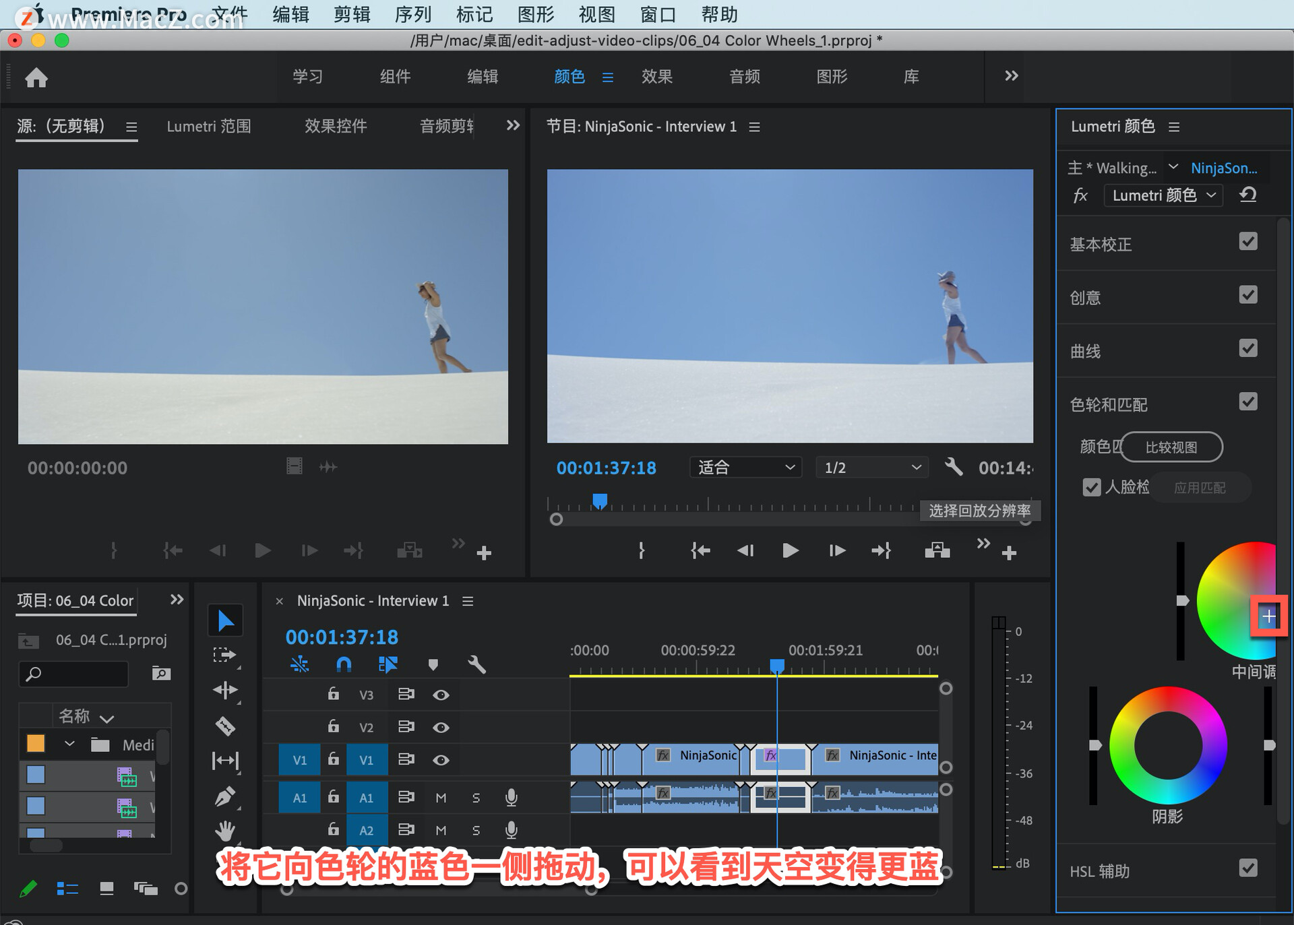
Task: Toggle A1 voice-over record microphone
Action: coord(512,798)
